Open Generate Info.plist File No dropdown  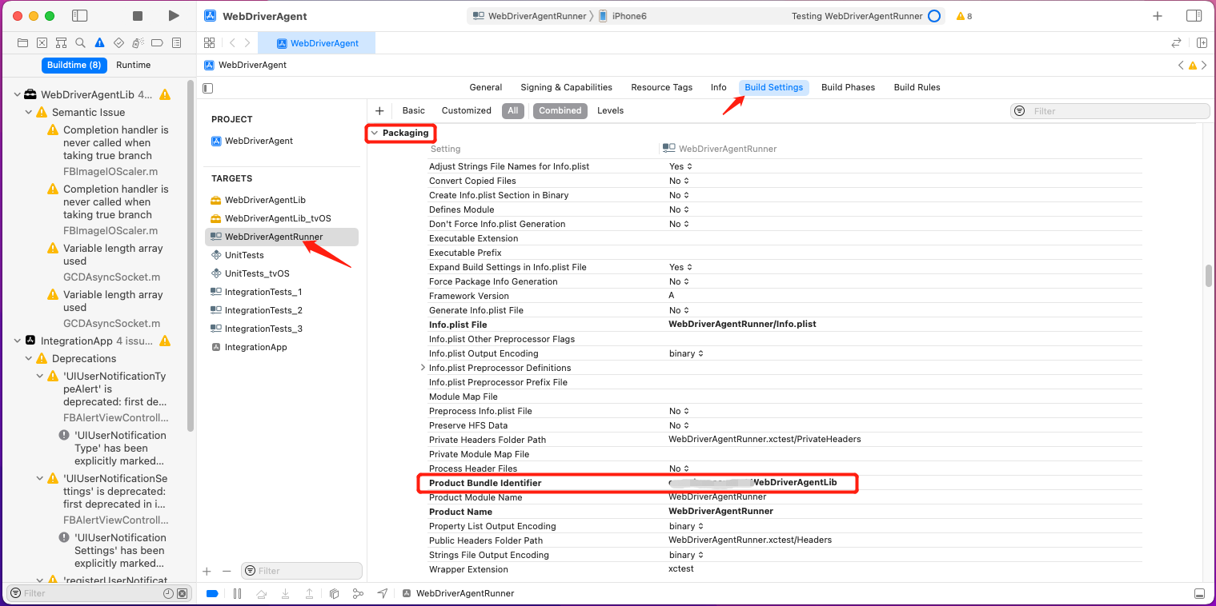point(680,310)
